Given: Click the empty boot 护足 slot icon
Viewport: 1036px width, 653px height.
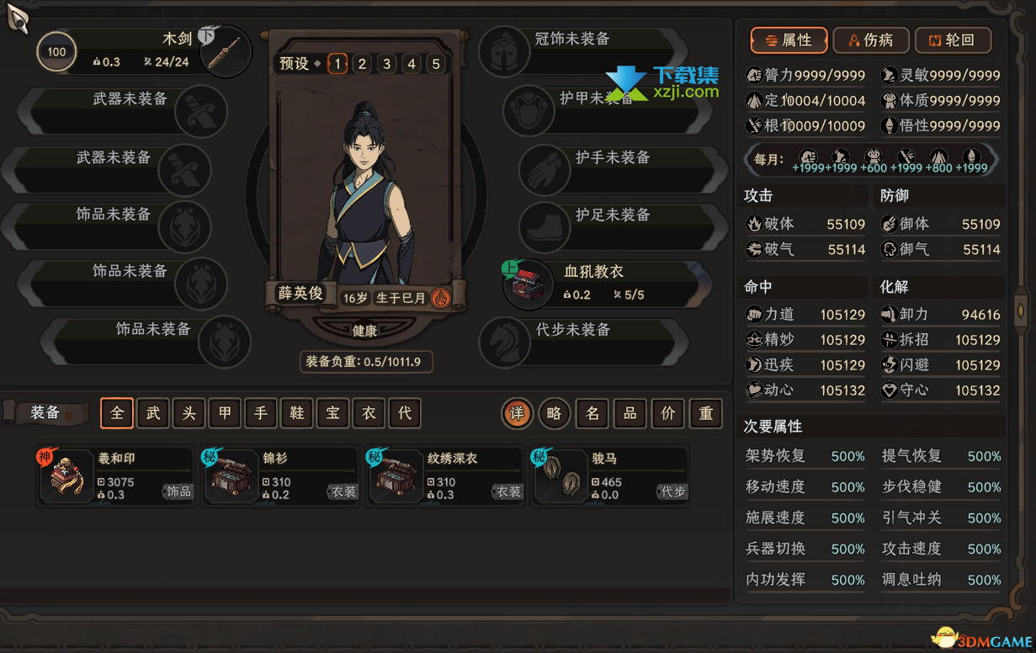Looking at the screenshot, I should point(545,227).
